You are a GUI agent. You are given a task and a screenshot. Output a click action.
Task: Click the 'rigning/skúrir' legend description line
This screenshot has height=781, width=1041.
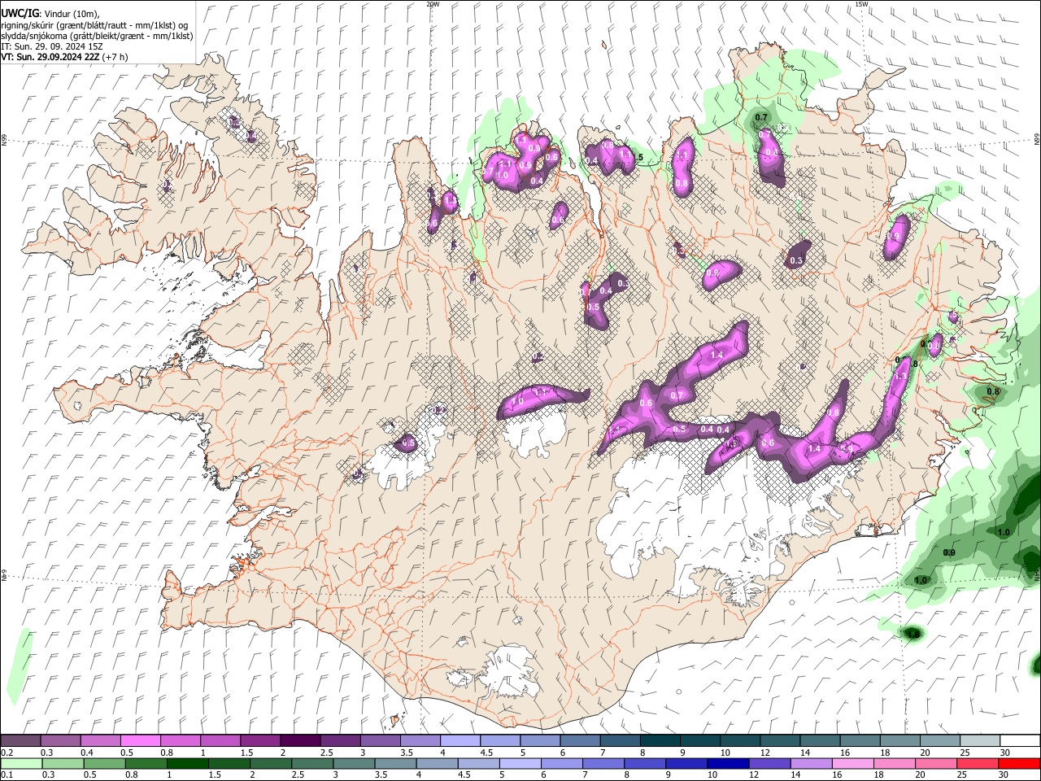(94, 24)
